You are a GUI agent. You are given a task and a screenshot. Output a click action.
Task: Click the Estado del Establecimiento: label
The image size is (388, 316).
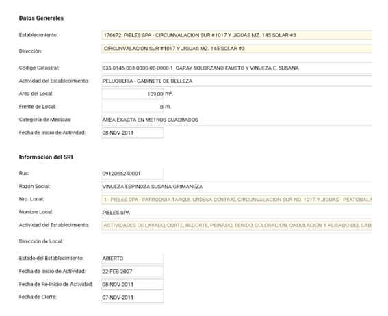click(51, 258)
